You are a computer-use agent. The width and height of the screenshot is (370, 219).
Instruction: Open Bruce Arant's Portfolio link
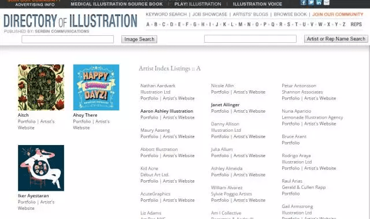pos(290,143)
